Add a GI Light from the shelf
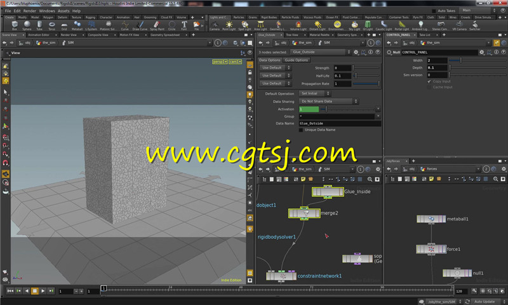508x305 pixels. pos(368,25)
